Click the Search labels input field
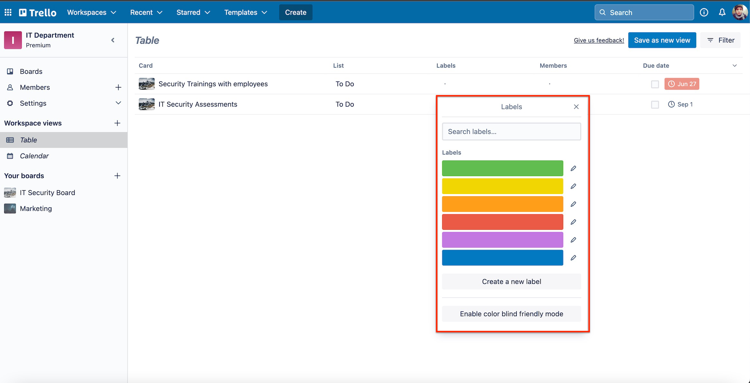The width and height of the screenshot is (750, 383). (x=511, y=131)
